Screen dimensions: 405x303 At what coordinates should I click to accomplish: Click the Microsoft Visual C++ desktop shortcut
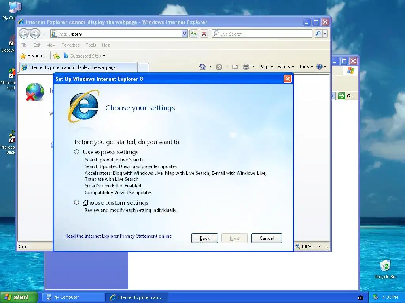(x=12, y=73)
